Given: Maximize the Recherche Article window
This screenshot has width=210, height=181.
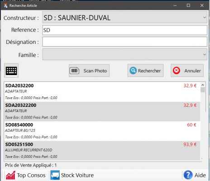Looking at the screenshot, I should pos(188,5).
